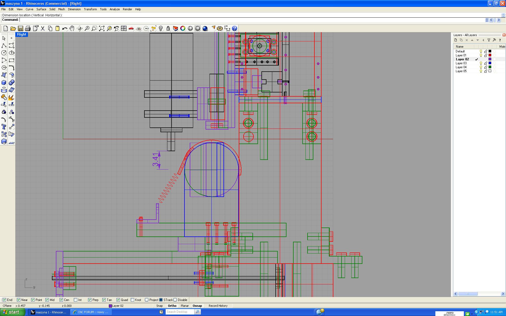Toggle Snap in the status bar

[x=159, y=306]
